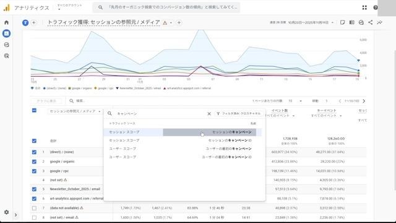Click the google / organic row name

pos(62,162)
